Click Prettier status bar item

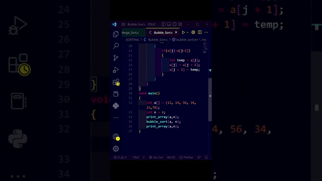186,157
